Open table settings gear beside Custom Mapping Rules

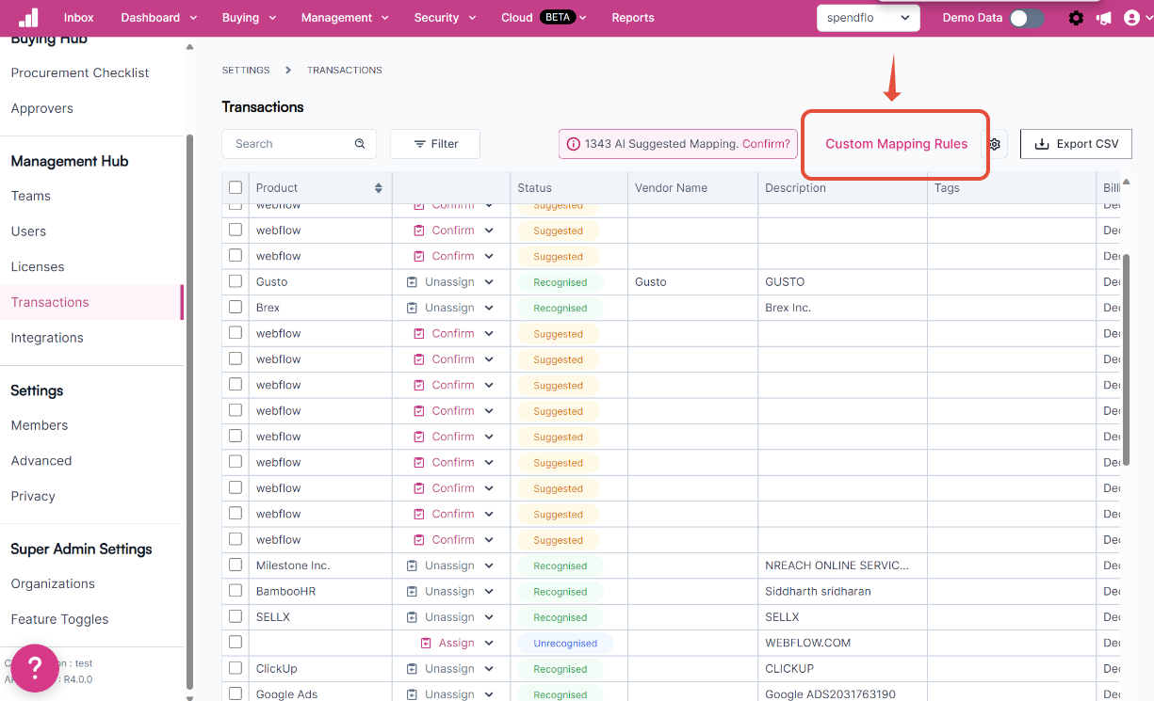coord(994,144)
